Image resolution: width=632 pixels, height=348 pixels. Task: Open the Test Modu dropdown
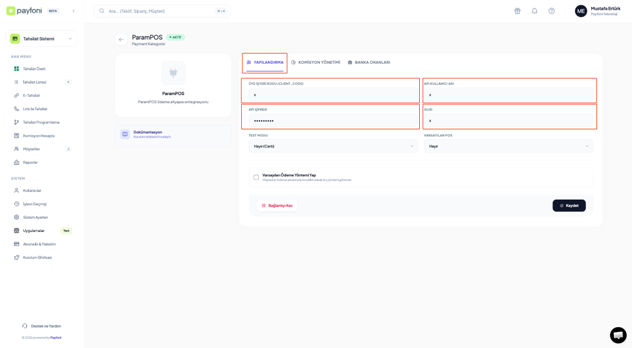coord(333,146)
